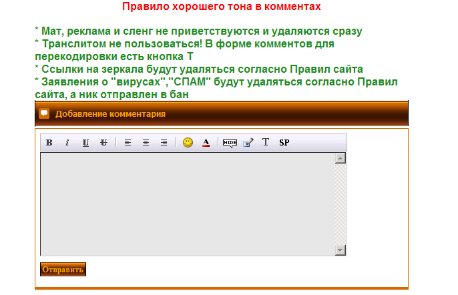Apply strikethrough formatting button
The width and height of the screenshot is (458, 295).
click(103, 143)
